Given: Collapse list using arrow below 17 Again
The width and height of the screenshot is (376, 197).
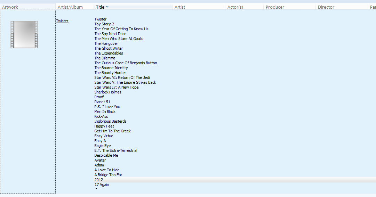Looking at the screenshot, I should coord(96,189).
